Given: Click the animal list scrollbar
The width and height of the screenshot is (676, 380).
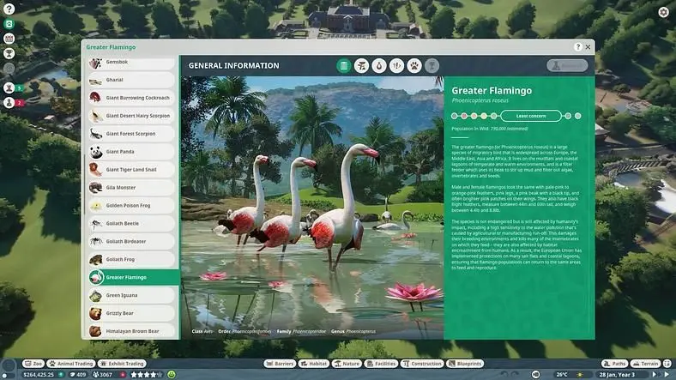Looking at the screenshot, I should [84, 185].
